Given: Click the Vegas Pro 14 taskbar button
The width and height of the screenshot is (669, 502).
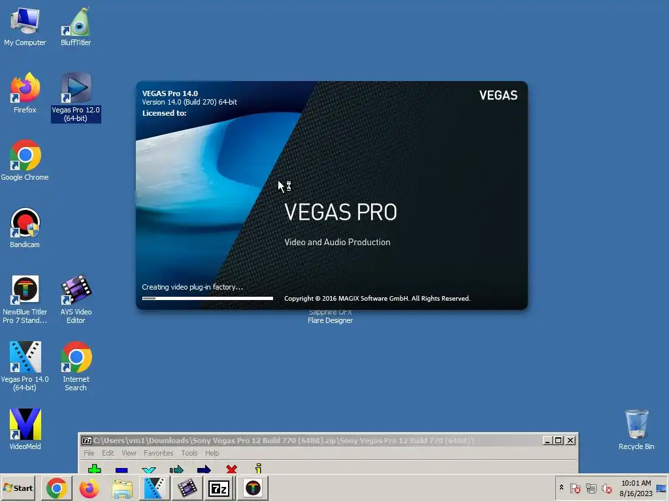Looking at the screenshot, I should (154, 488).
